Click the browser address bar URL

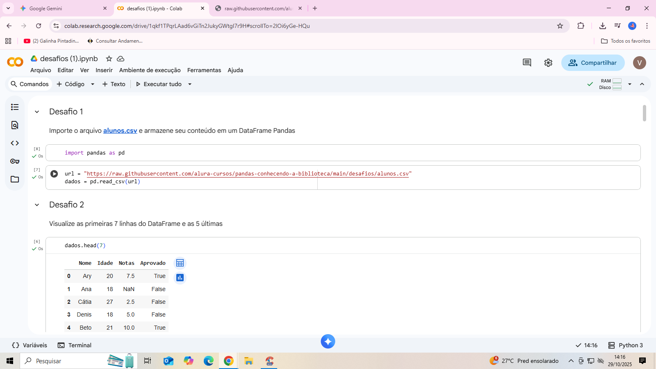click(187, 26)
